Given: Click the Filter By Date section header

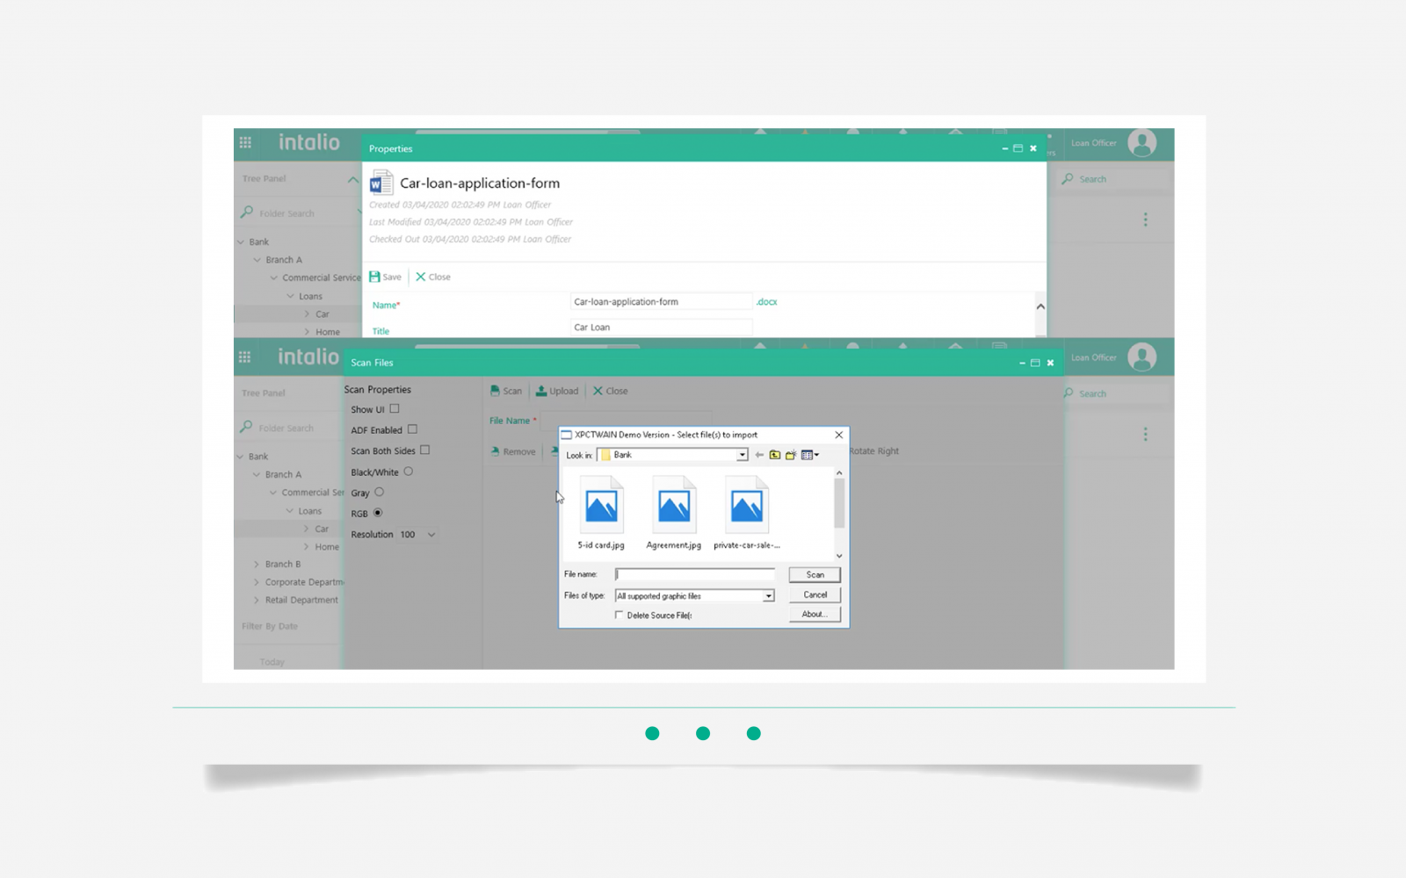Looking at the screenshot, I should click(270, 626).
